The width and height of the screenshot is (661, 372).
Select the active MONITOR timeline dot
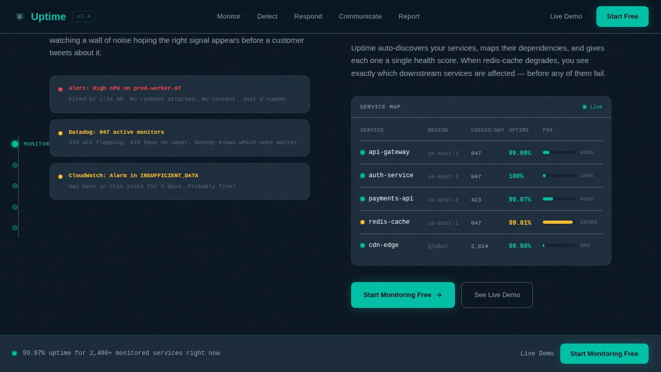pos(15,144)
